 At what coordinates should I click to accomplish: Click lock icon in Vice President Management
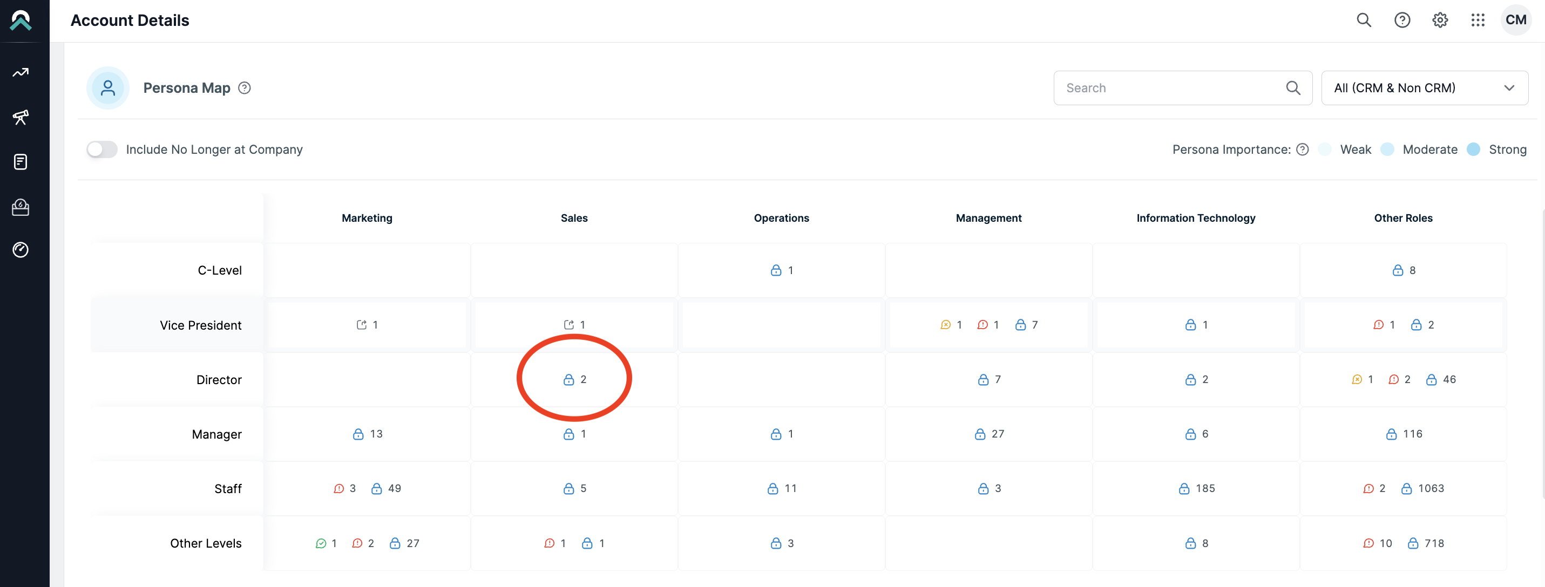click(x=1021, y=325)
